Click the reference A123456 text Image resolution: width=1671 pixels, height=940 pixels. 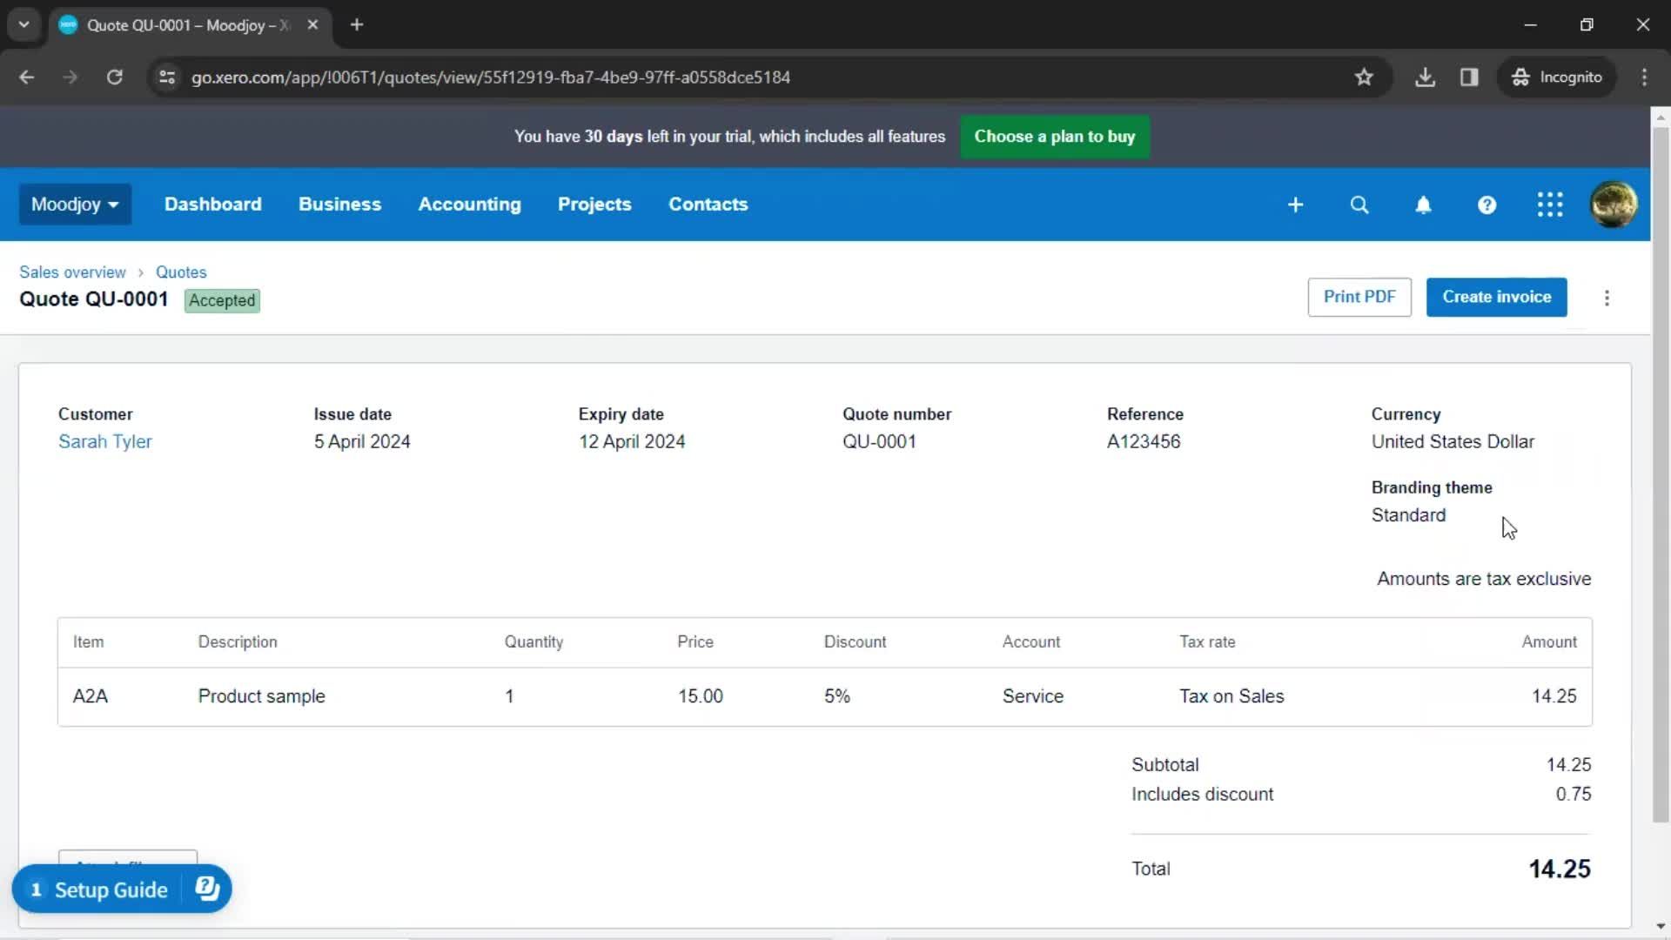(1143, 442)
